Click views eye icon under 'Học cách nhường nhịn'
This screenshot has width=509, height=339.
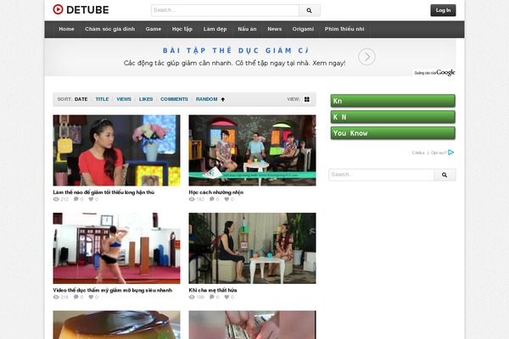(x=192, y=199)
